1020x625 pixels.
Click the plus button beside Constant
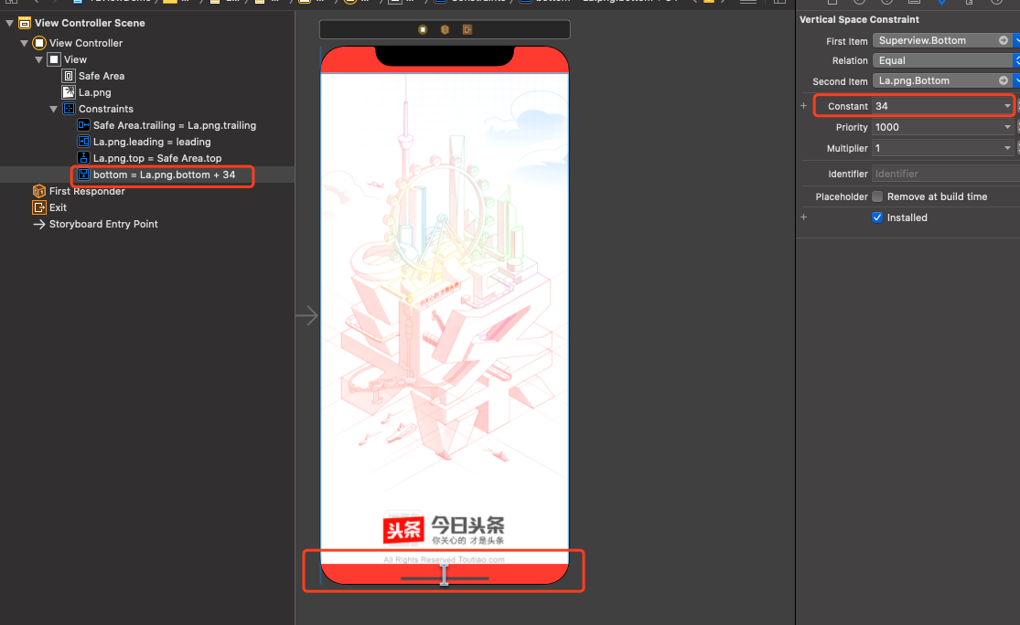coord(803,105)
